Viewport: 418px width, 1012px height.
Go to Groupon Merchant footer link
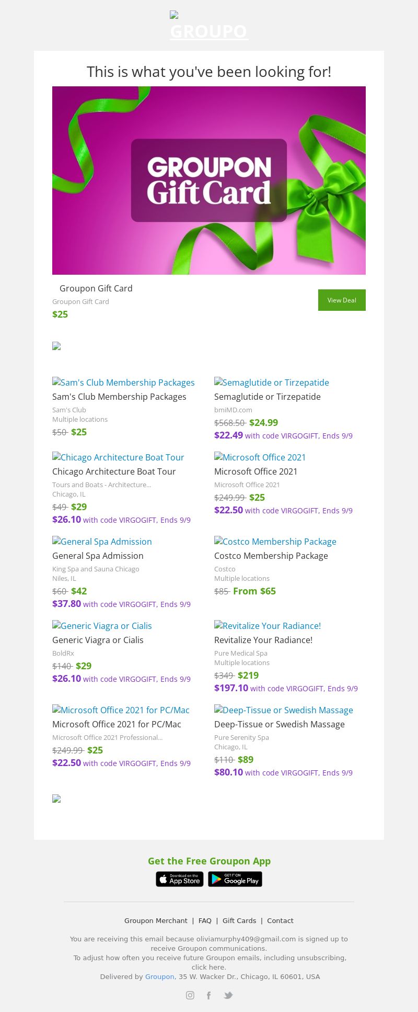pyautogui.click(x=156, y=920)
